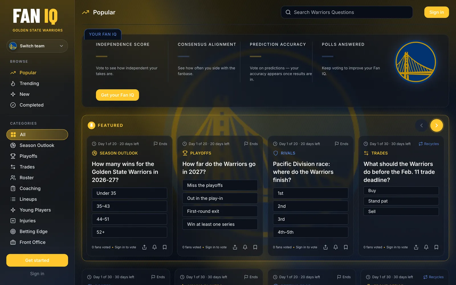Filter by Season Outlook category

pos(37,145)
